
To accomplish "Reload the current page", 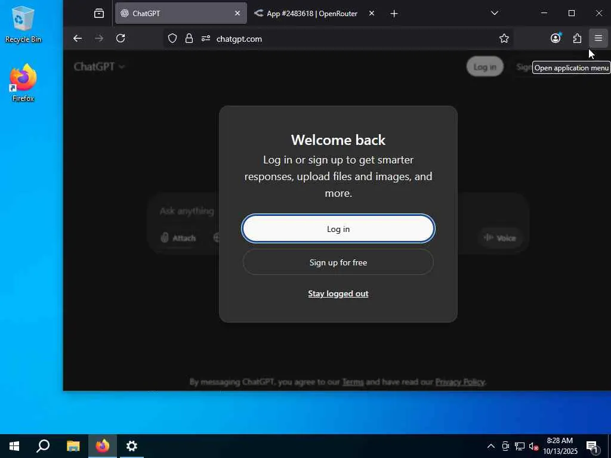I will click(x=121, y=38).
